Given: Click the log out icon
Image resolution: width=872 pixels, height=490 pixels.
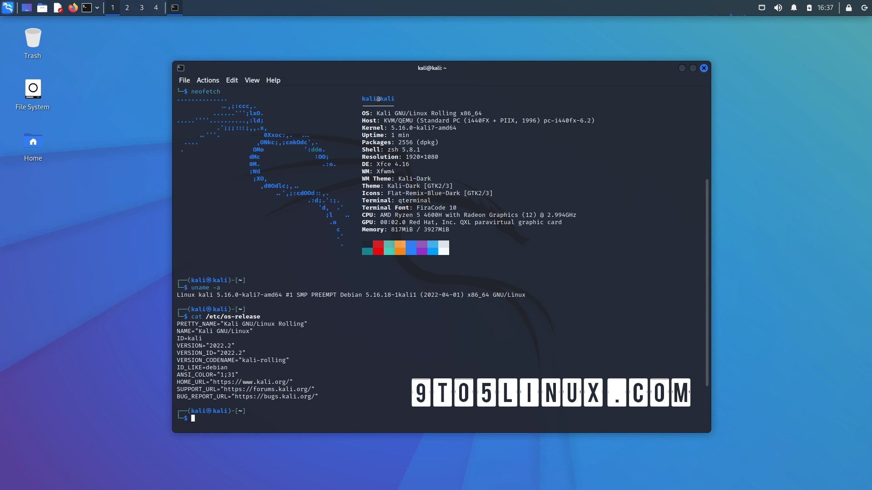Looking at the screenshot, I should 864,8.
